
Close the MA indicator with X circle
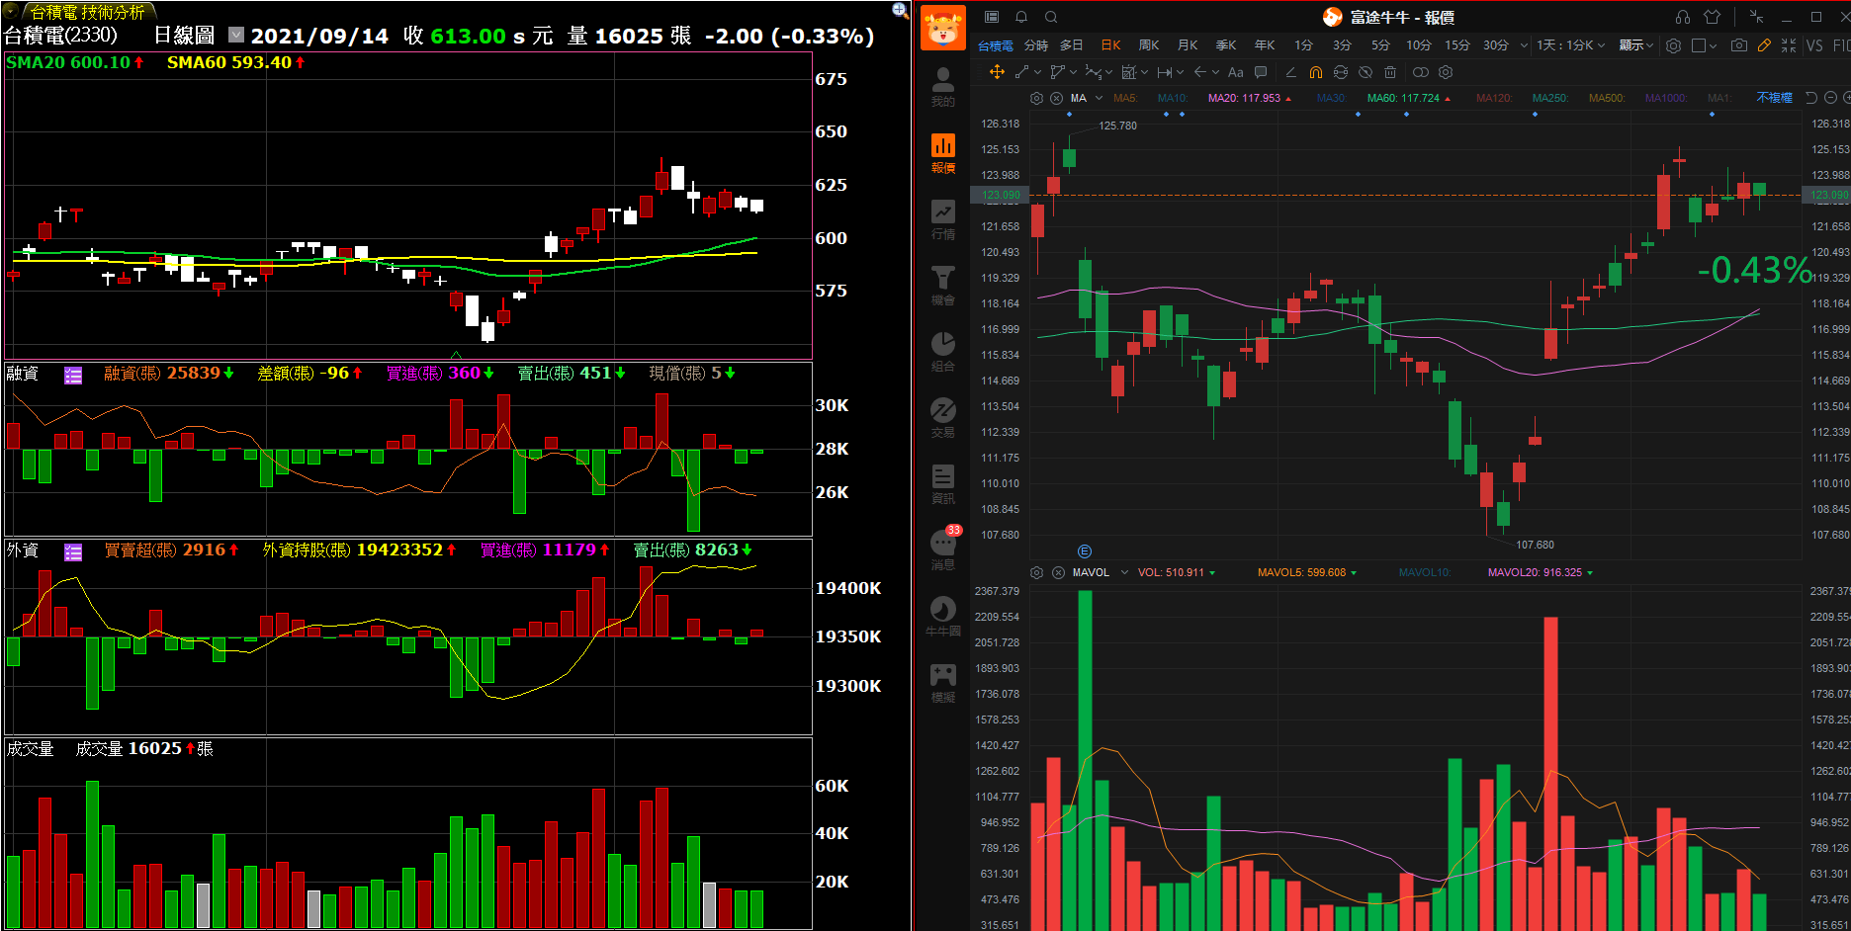[1056, 98]
